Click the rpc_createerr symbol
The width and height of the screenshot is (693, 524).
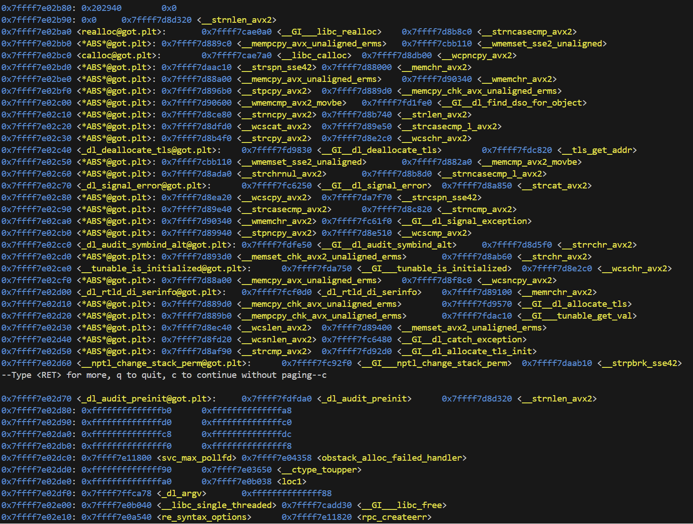tap(394, 517)
